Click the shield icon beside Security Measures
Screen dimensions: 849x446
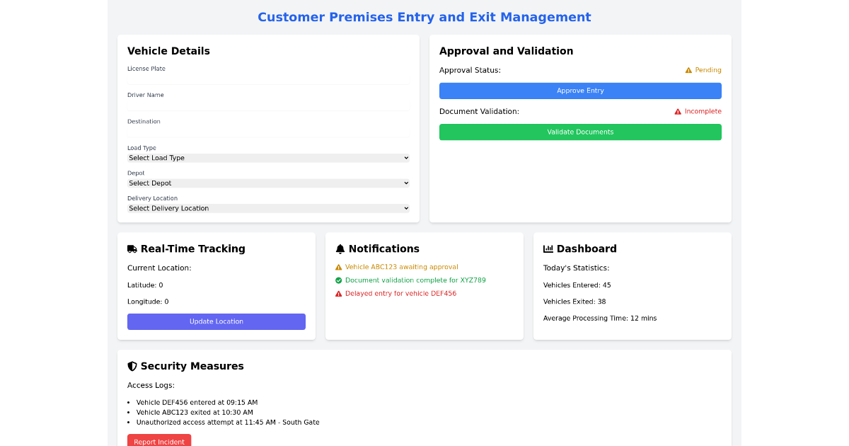point(132,366)
